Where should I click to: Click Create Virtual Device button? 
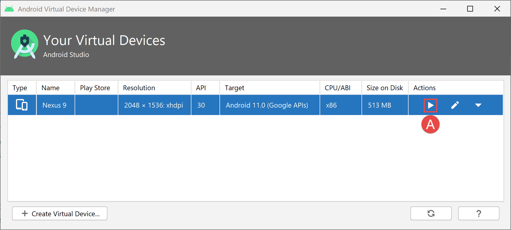[x=60, y=213]
